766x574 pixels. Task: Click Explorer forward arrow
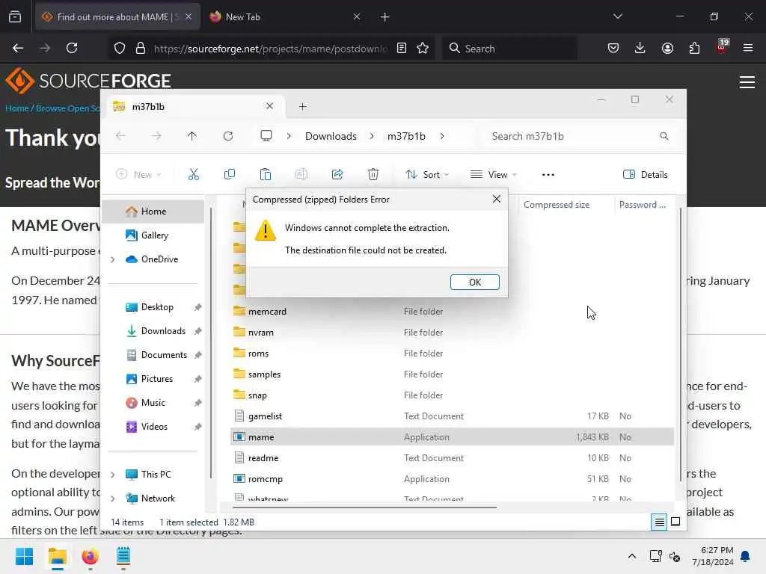click(156, 136)
